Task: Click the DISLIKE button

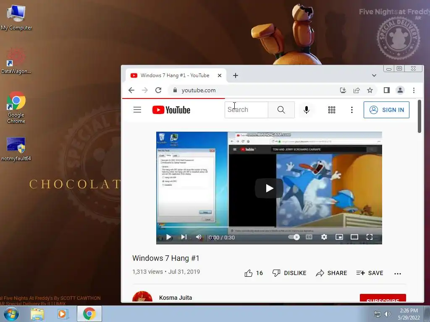Action: pos(289,273)
